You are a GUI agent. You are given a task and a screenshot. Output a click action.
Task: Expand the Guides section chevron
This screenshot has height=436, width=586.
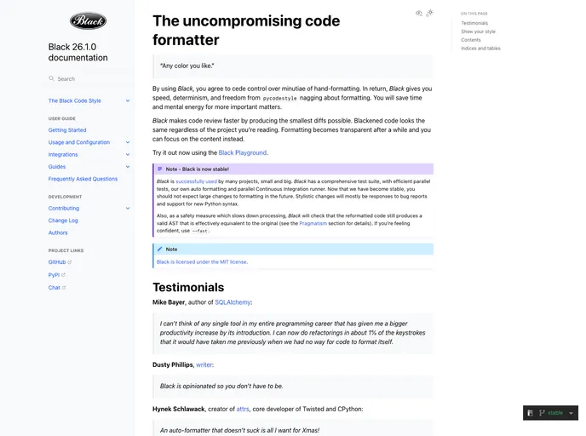point(128,167)
